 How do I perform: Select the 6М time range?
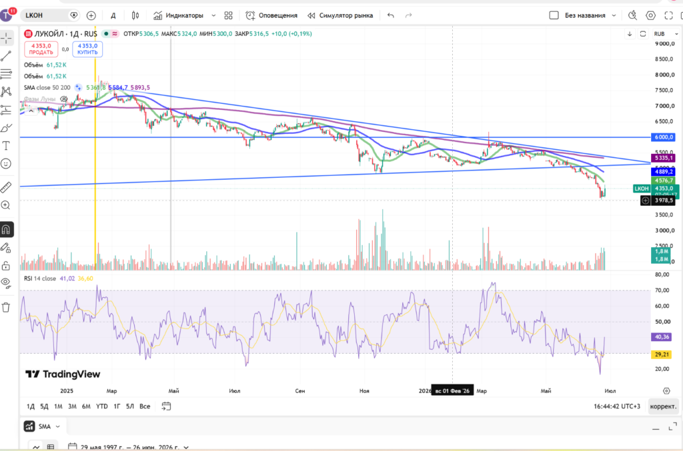pyautogui.click(x=86, y=406)
